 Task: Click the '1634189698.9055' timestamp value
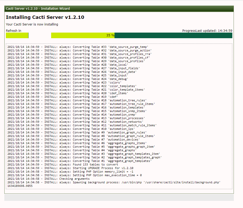coord(20,186)
